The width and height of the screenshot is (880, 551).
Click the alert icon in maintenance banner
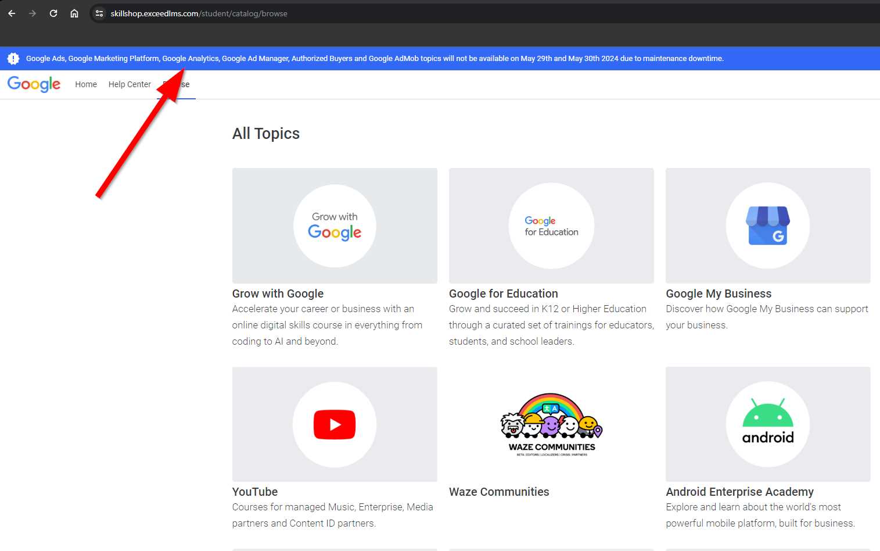coord(13,59)
